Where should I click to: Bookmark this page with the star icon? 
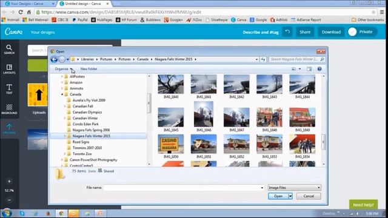[x=373, y=12]
